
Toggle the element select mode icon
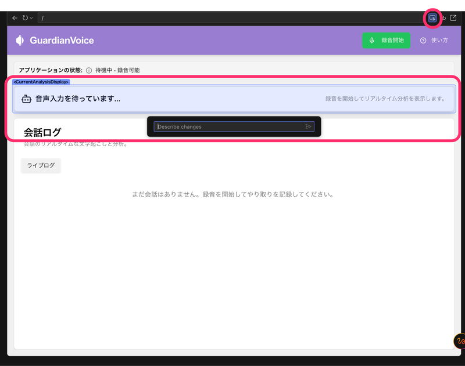coord(432,18)
